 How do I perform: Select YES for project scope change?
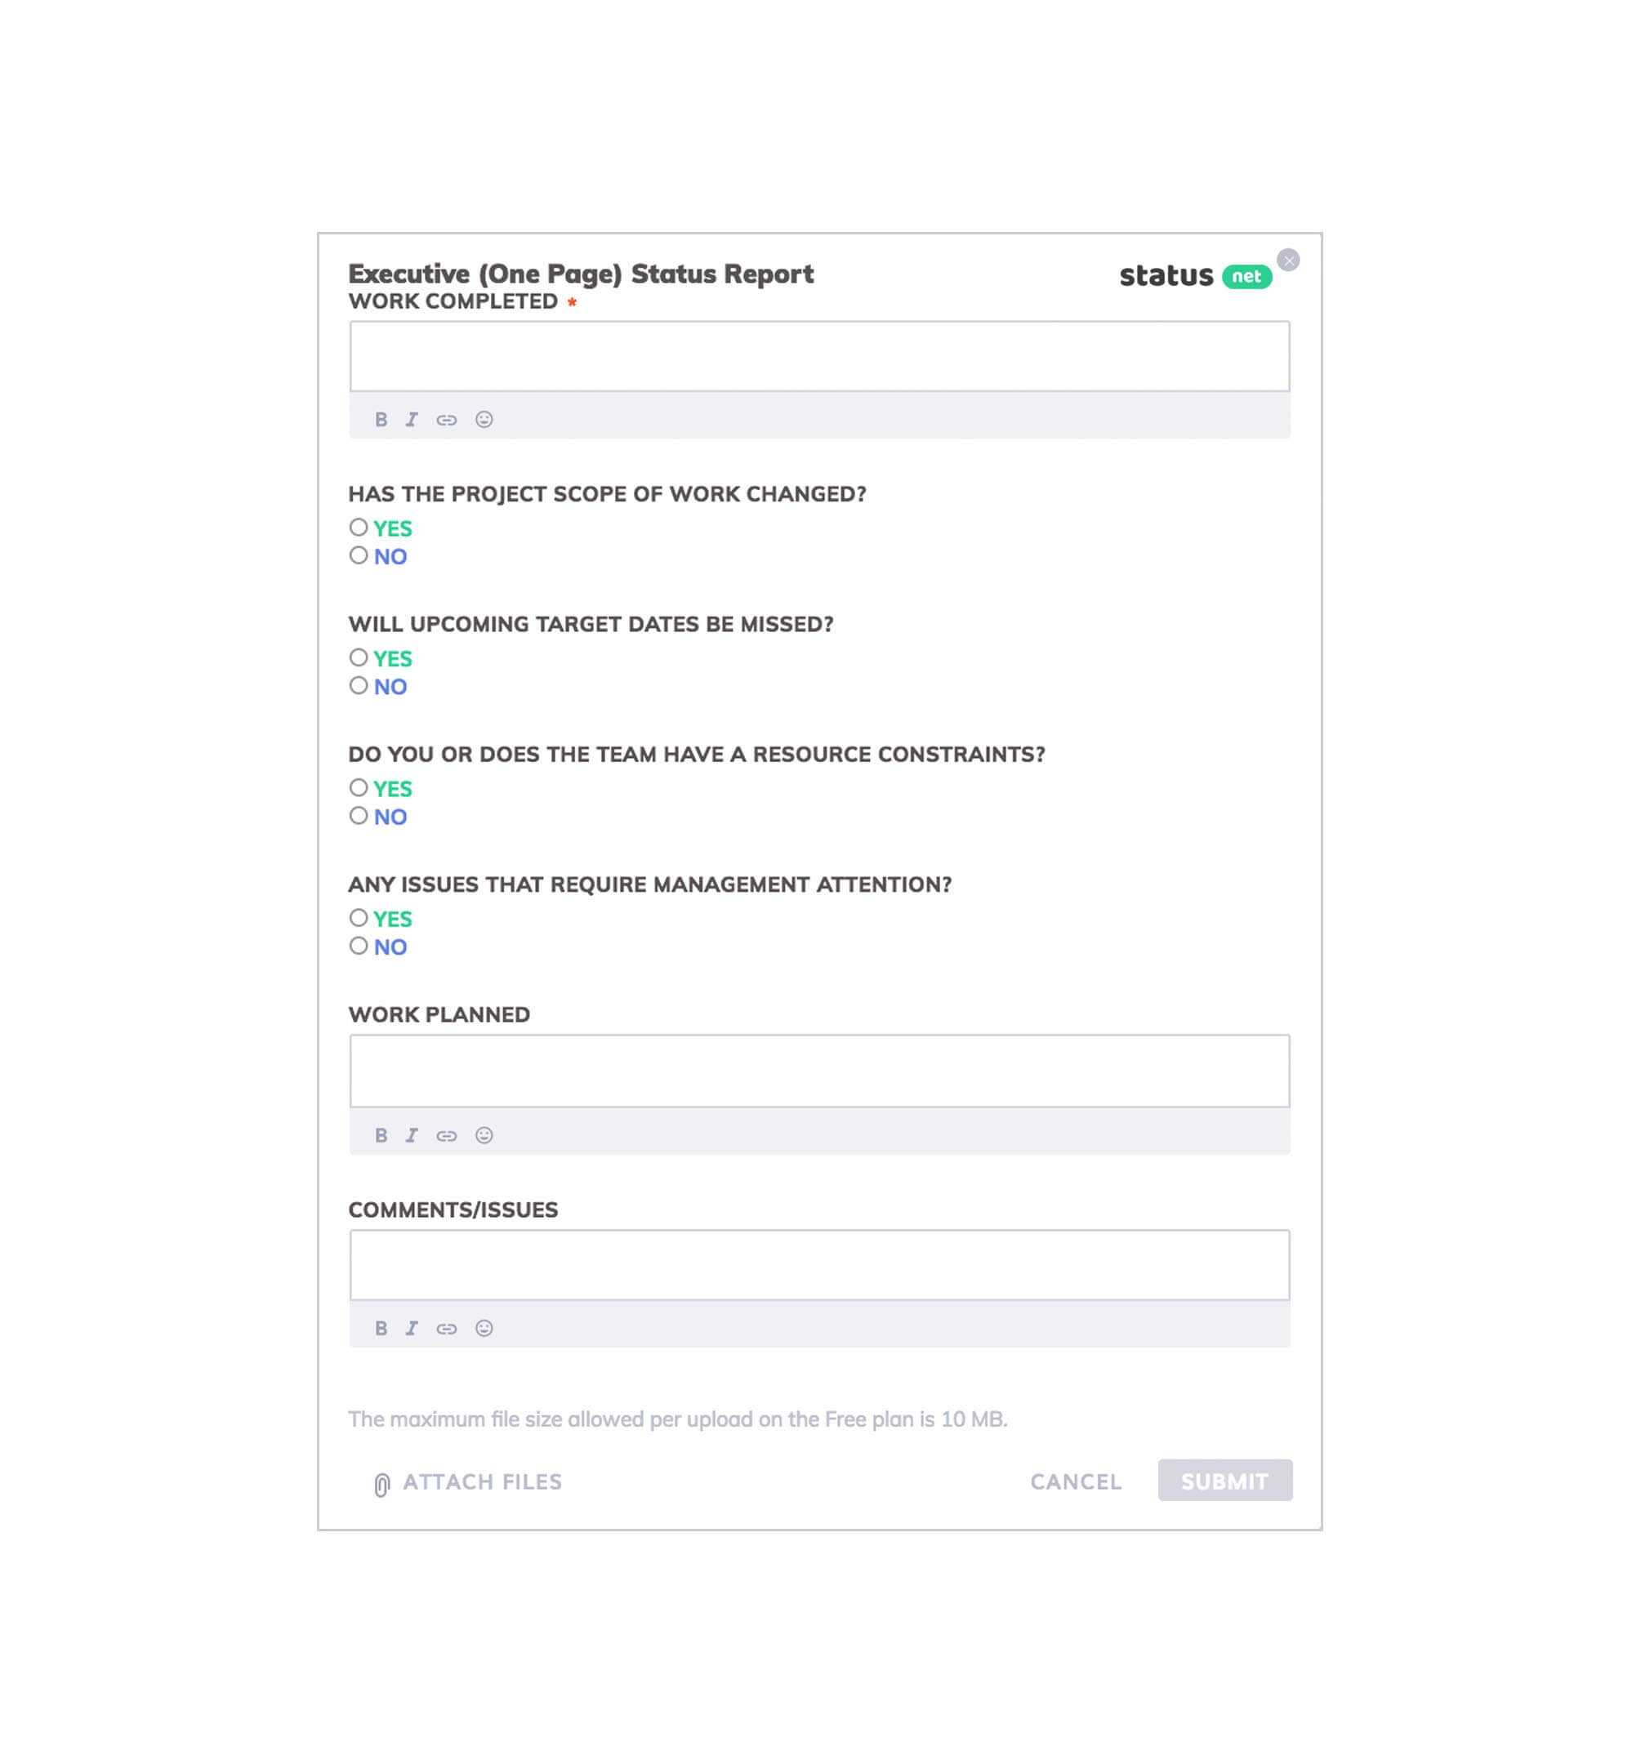[358, 528]
